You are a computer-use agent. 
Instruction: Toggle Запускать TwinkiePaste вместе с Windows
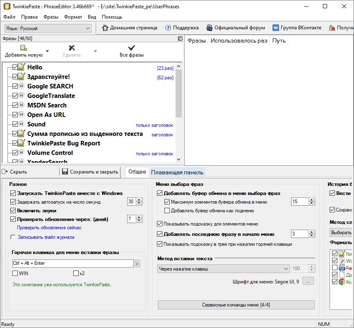coord(13,193)
